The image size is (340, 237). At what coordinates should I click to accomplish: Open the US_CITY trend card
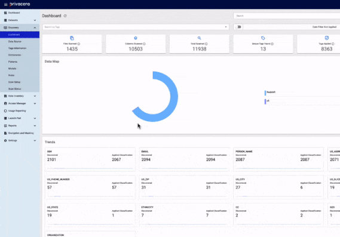coord(278,187)
